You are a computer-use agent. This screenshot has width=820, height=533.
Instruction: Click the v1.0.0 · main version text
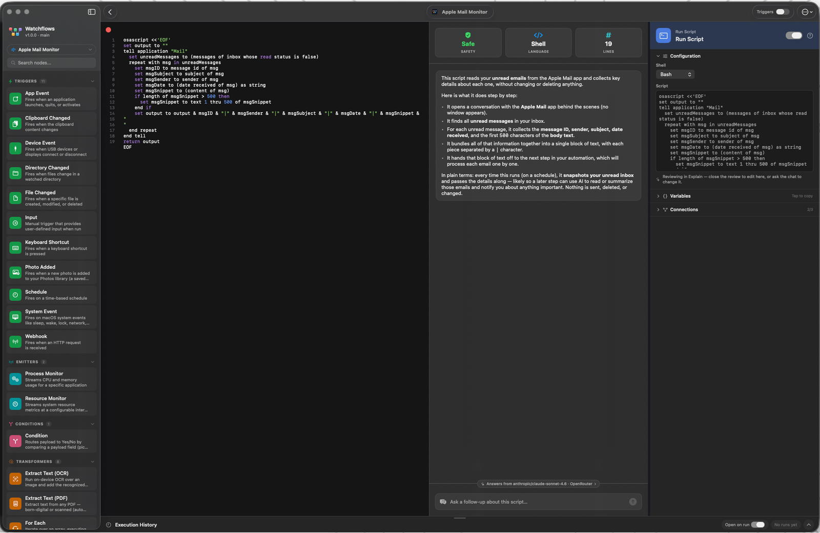coord(37,35)
